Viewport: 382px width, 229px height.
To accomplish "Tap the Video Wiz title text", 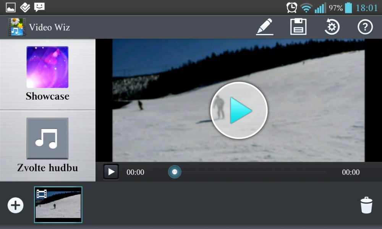I will click(x=49, y=27).
